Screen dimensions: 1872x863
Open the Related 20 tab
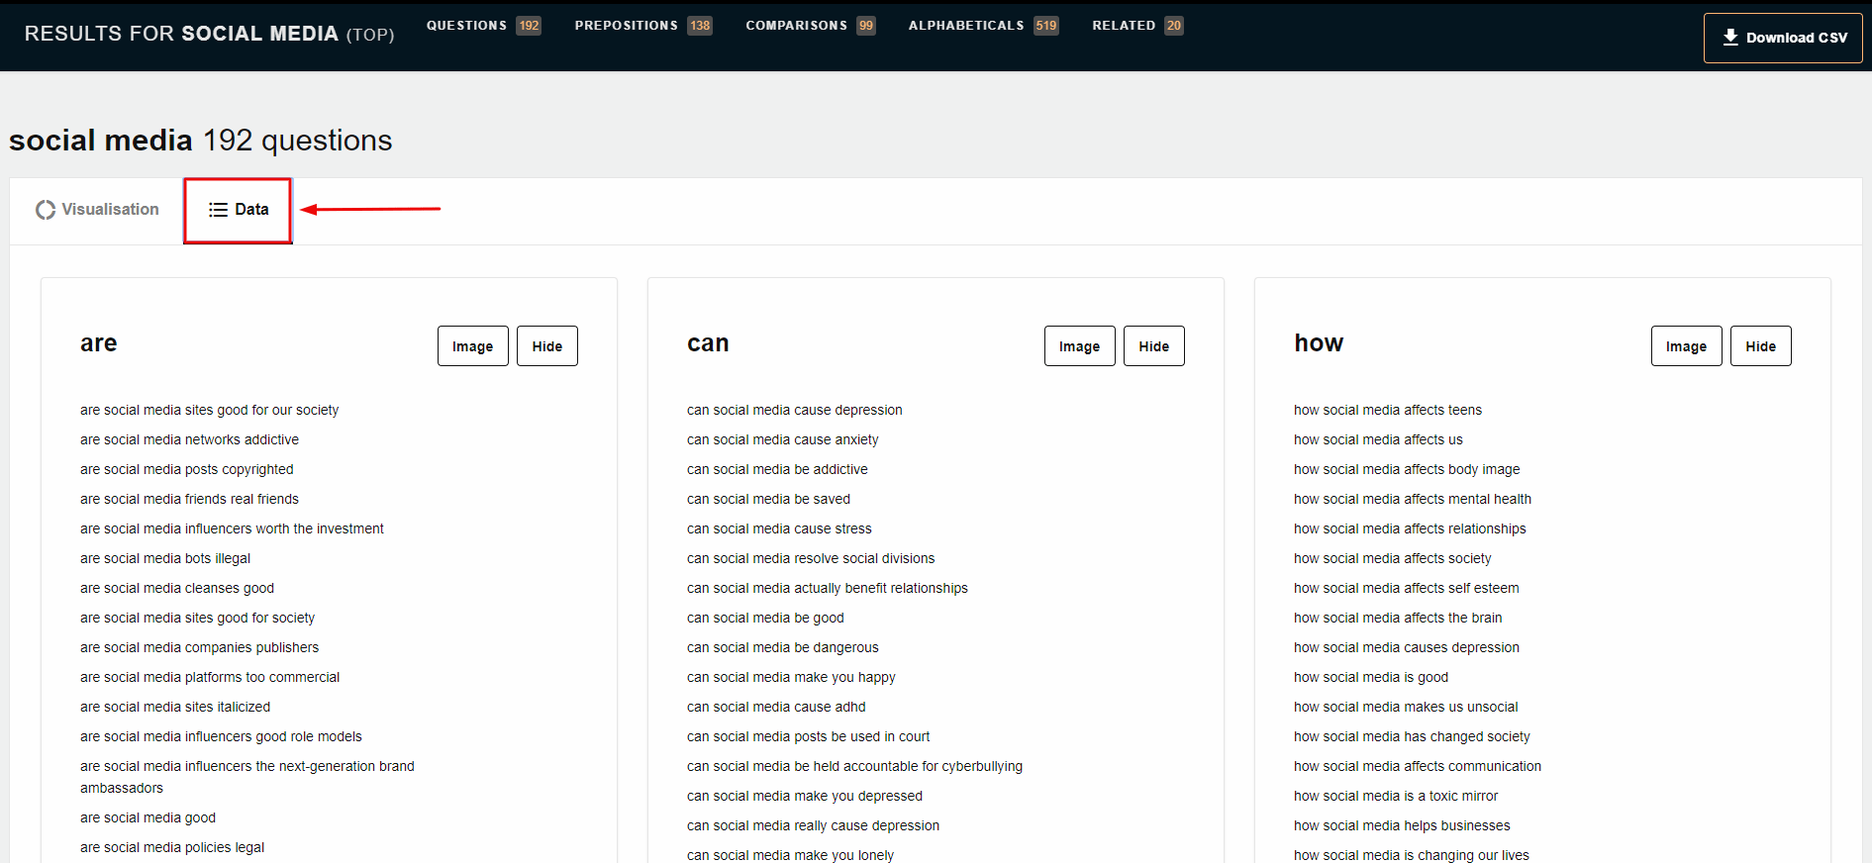[x=1137, y=26]
